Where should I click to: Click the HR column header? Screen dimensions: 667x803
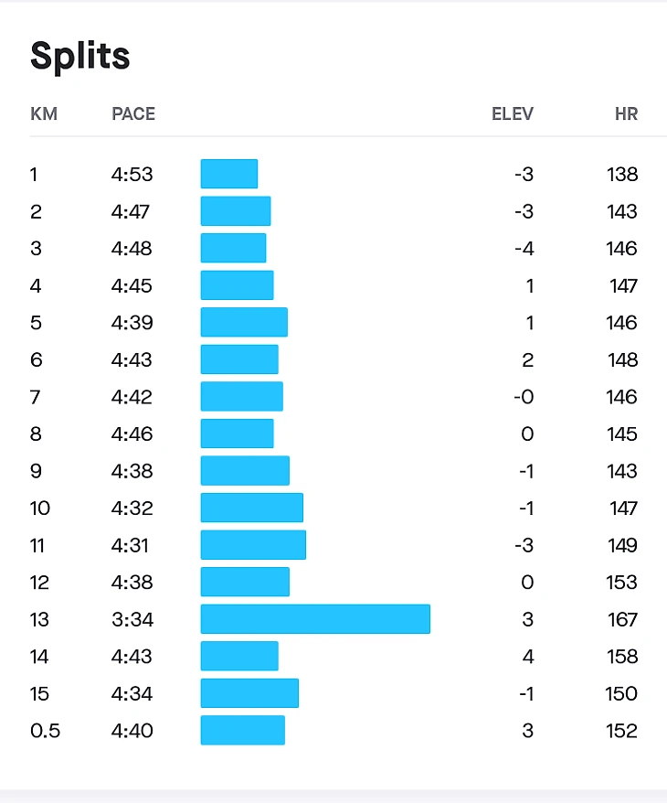pos(626,113)
